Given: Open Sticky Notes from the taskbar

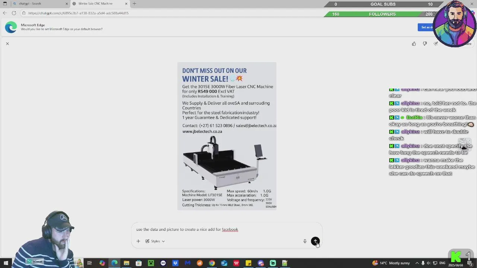Looking at the screenshot, I should tap(249, 263).
